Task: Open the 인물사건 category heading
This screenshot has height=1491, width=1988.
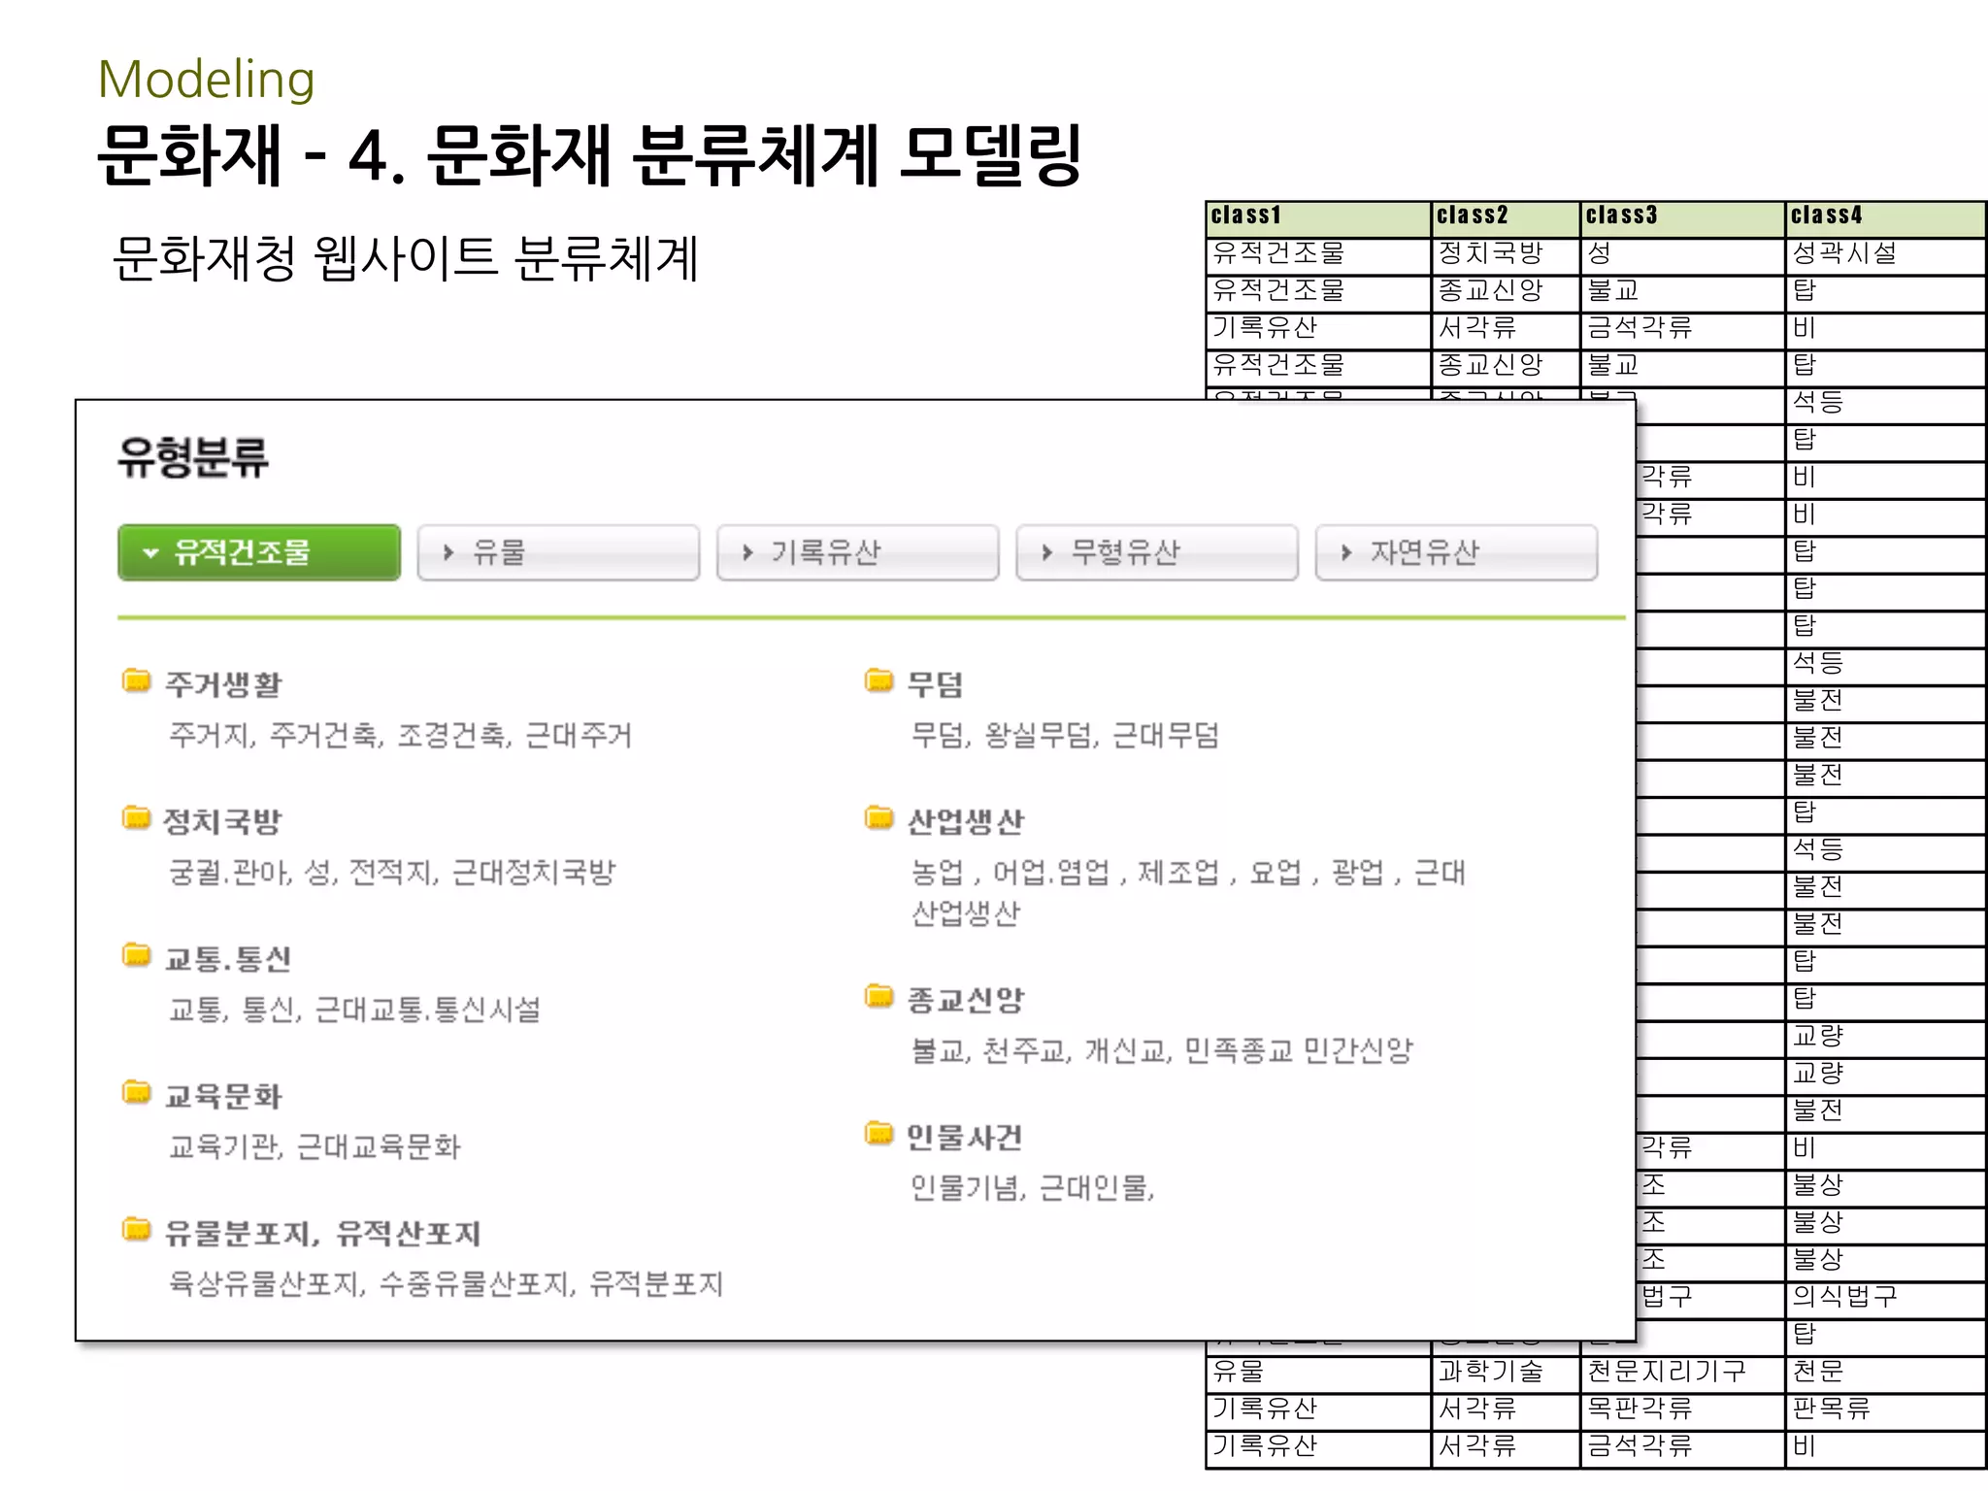Action: [x=965, y=1137]
